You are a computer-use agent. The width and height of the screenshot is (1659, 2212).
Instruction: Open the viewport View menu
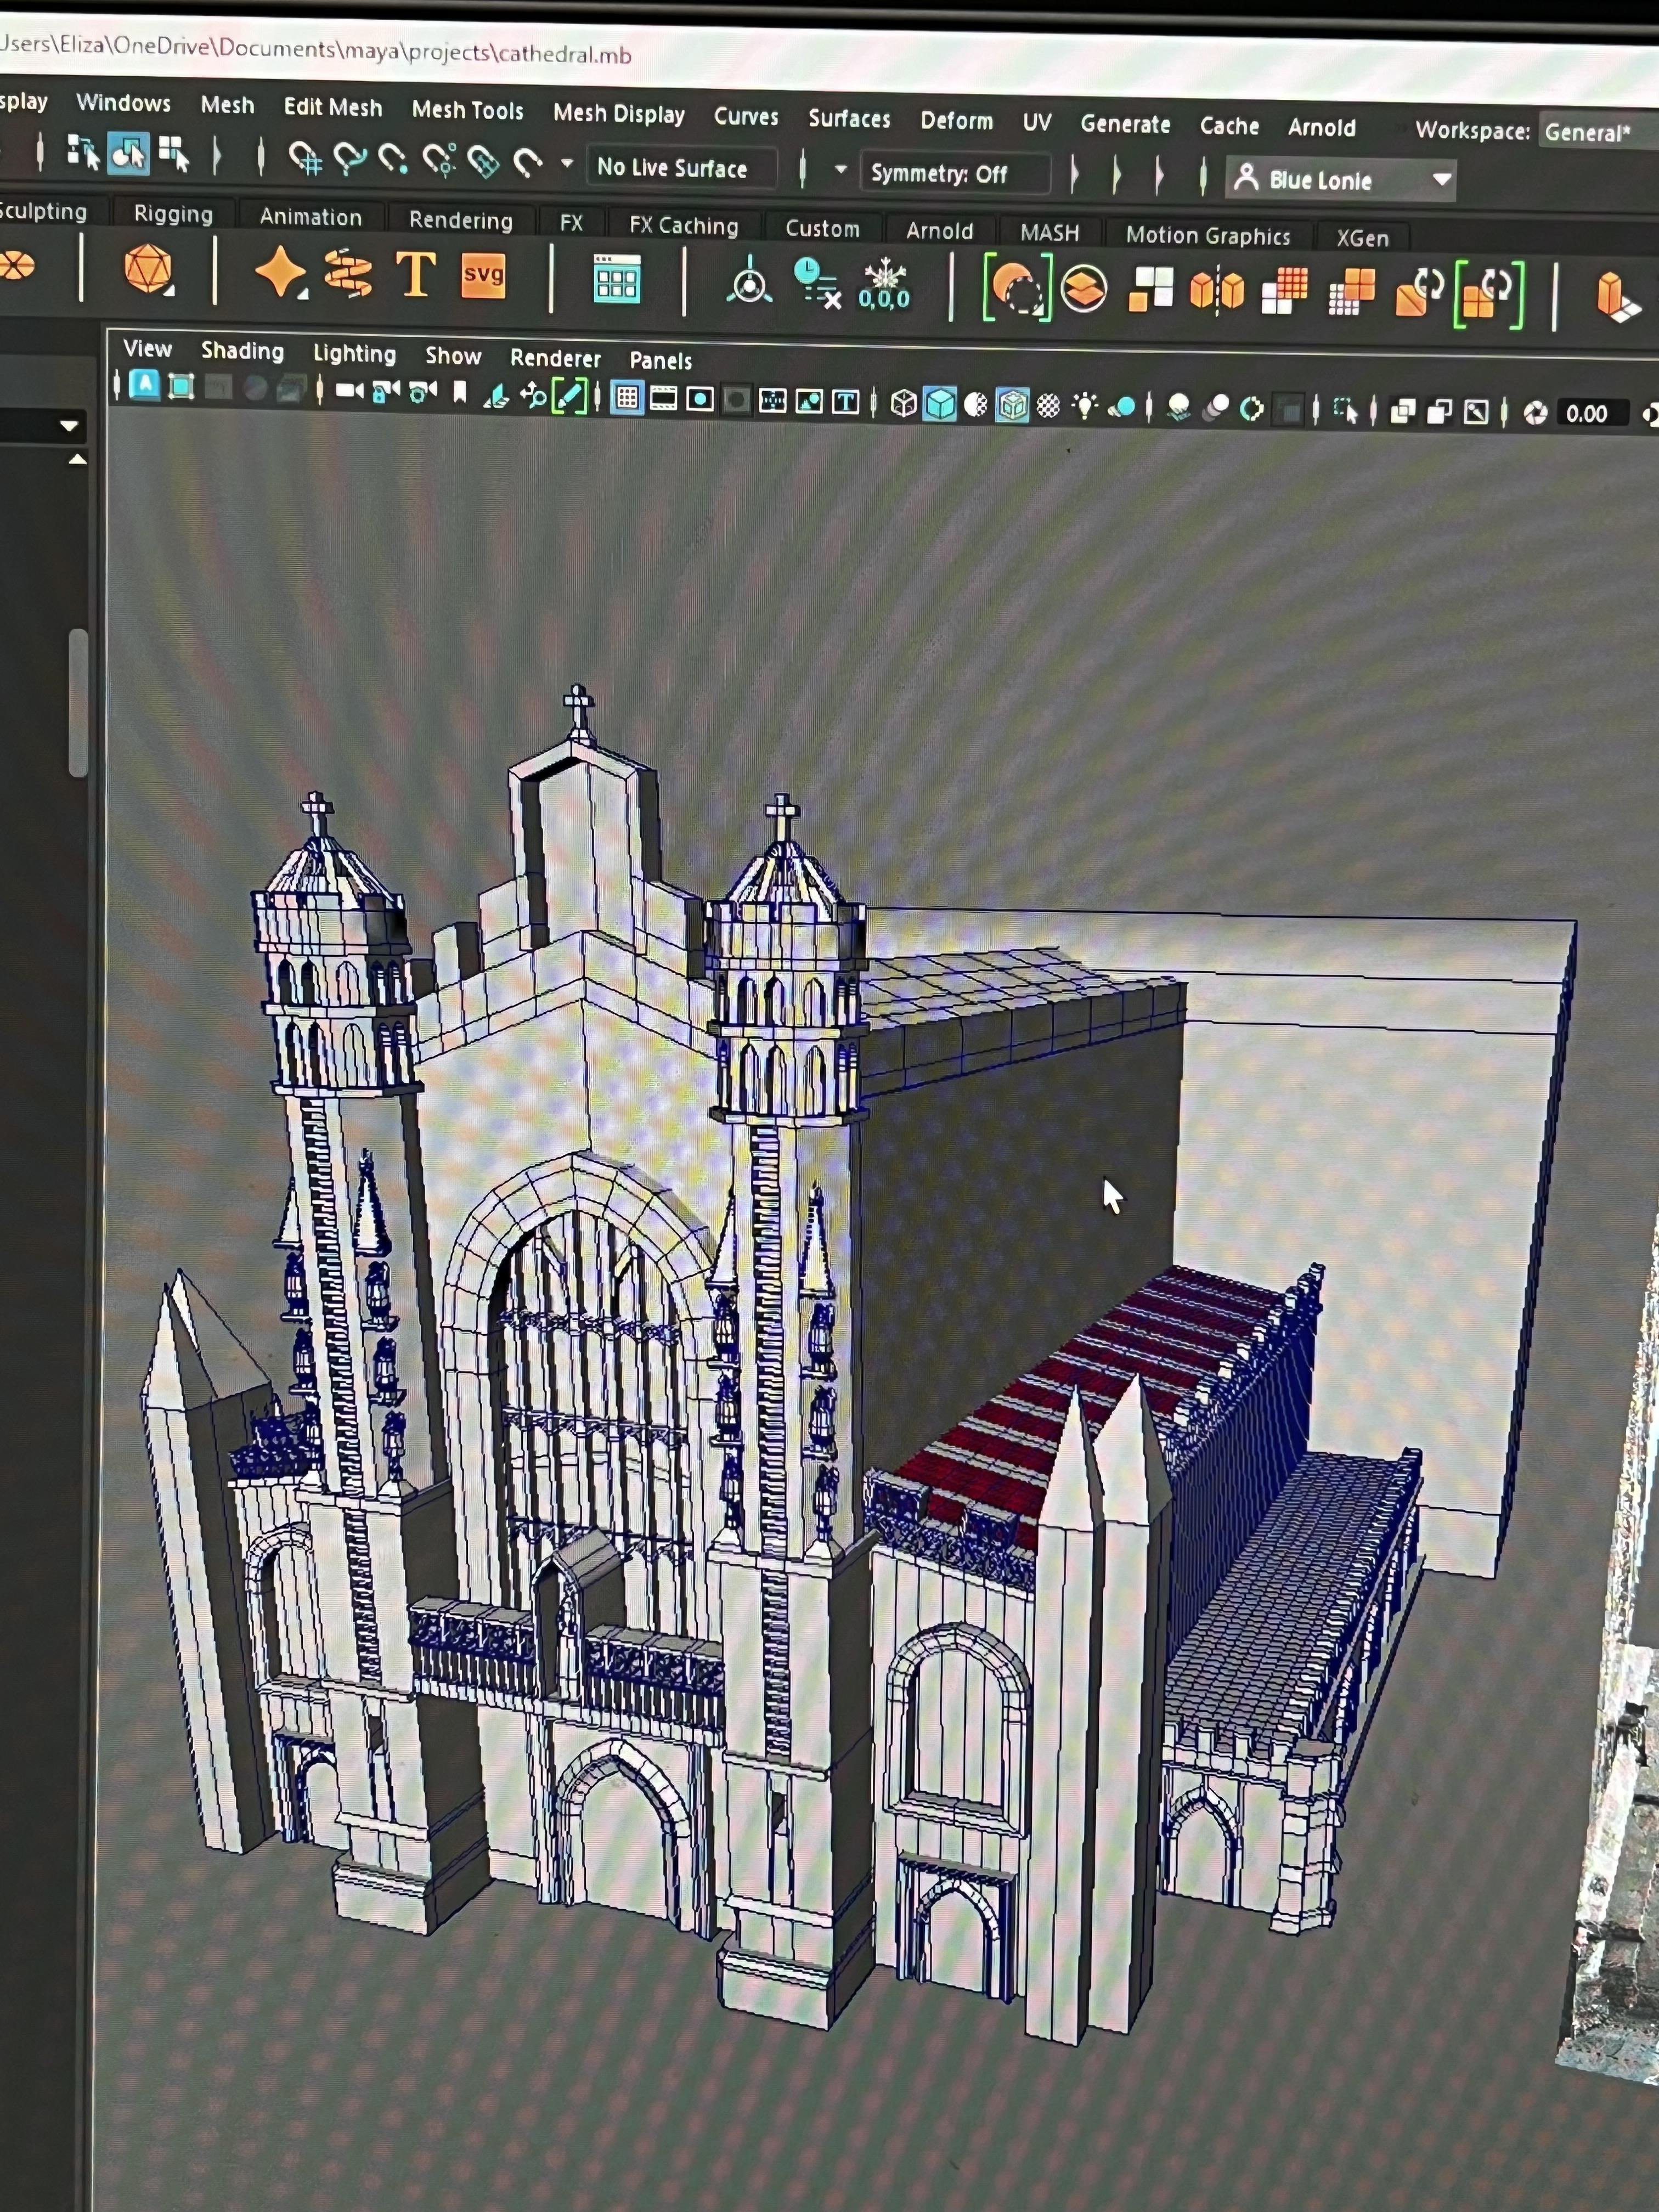[x=148, y=349]
